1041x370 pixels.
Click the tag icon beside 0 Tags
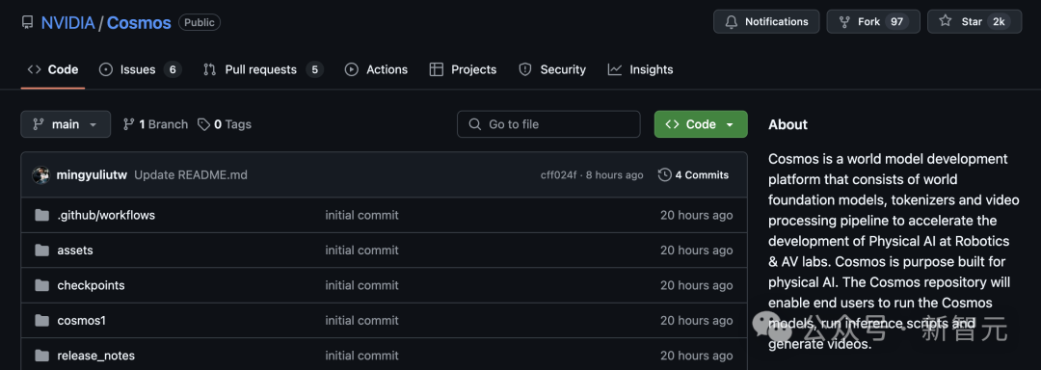point(203,124)
